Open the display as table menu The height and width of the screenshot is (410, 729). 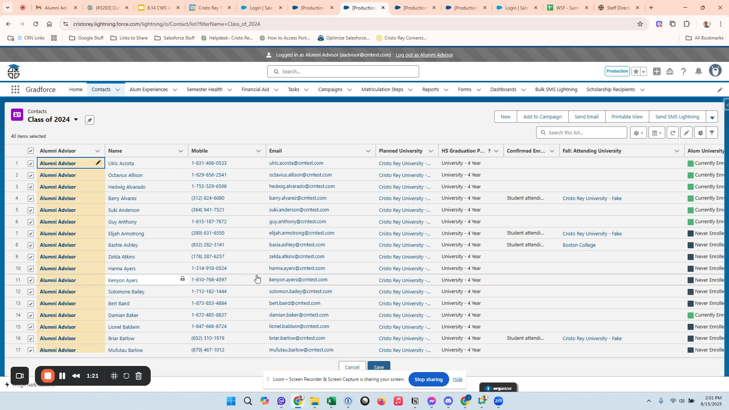656,133
